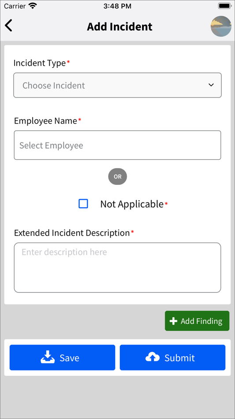Tap the blue Save button
The width and height of the screenshot is (235, 419).
click(62, 358)
